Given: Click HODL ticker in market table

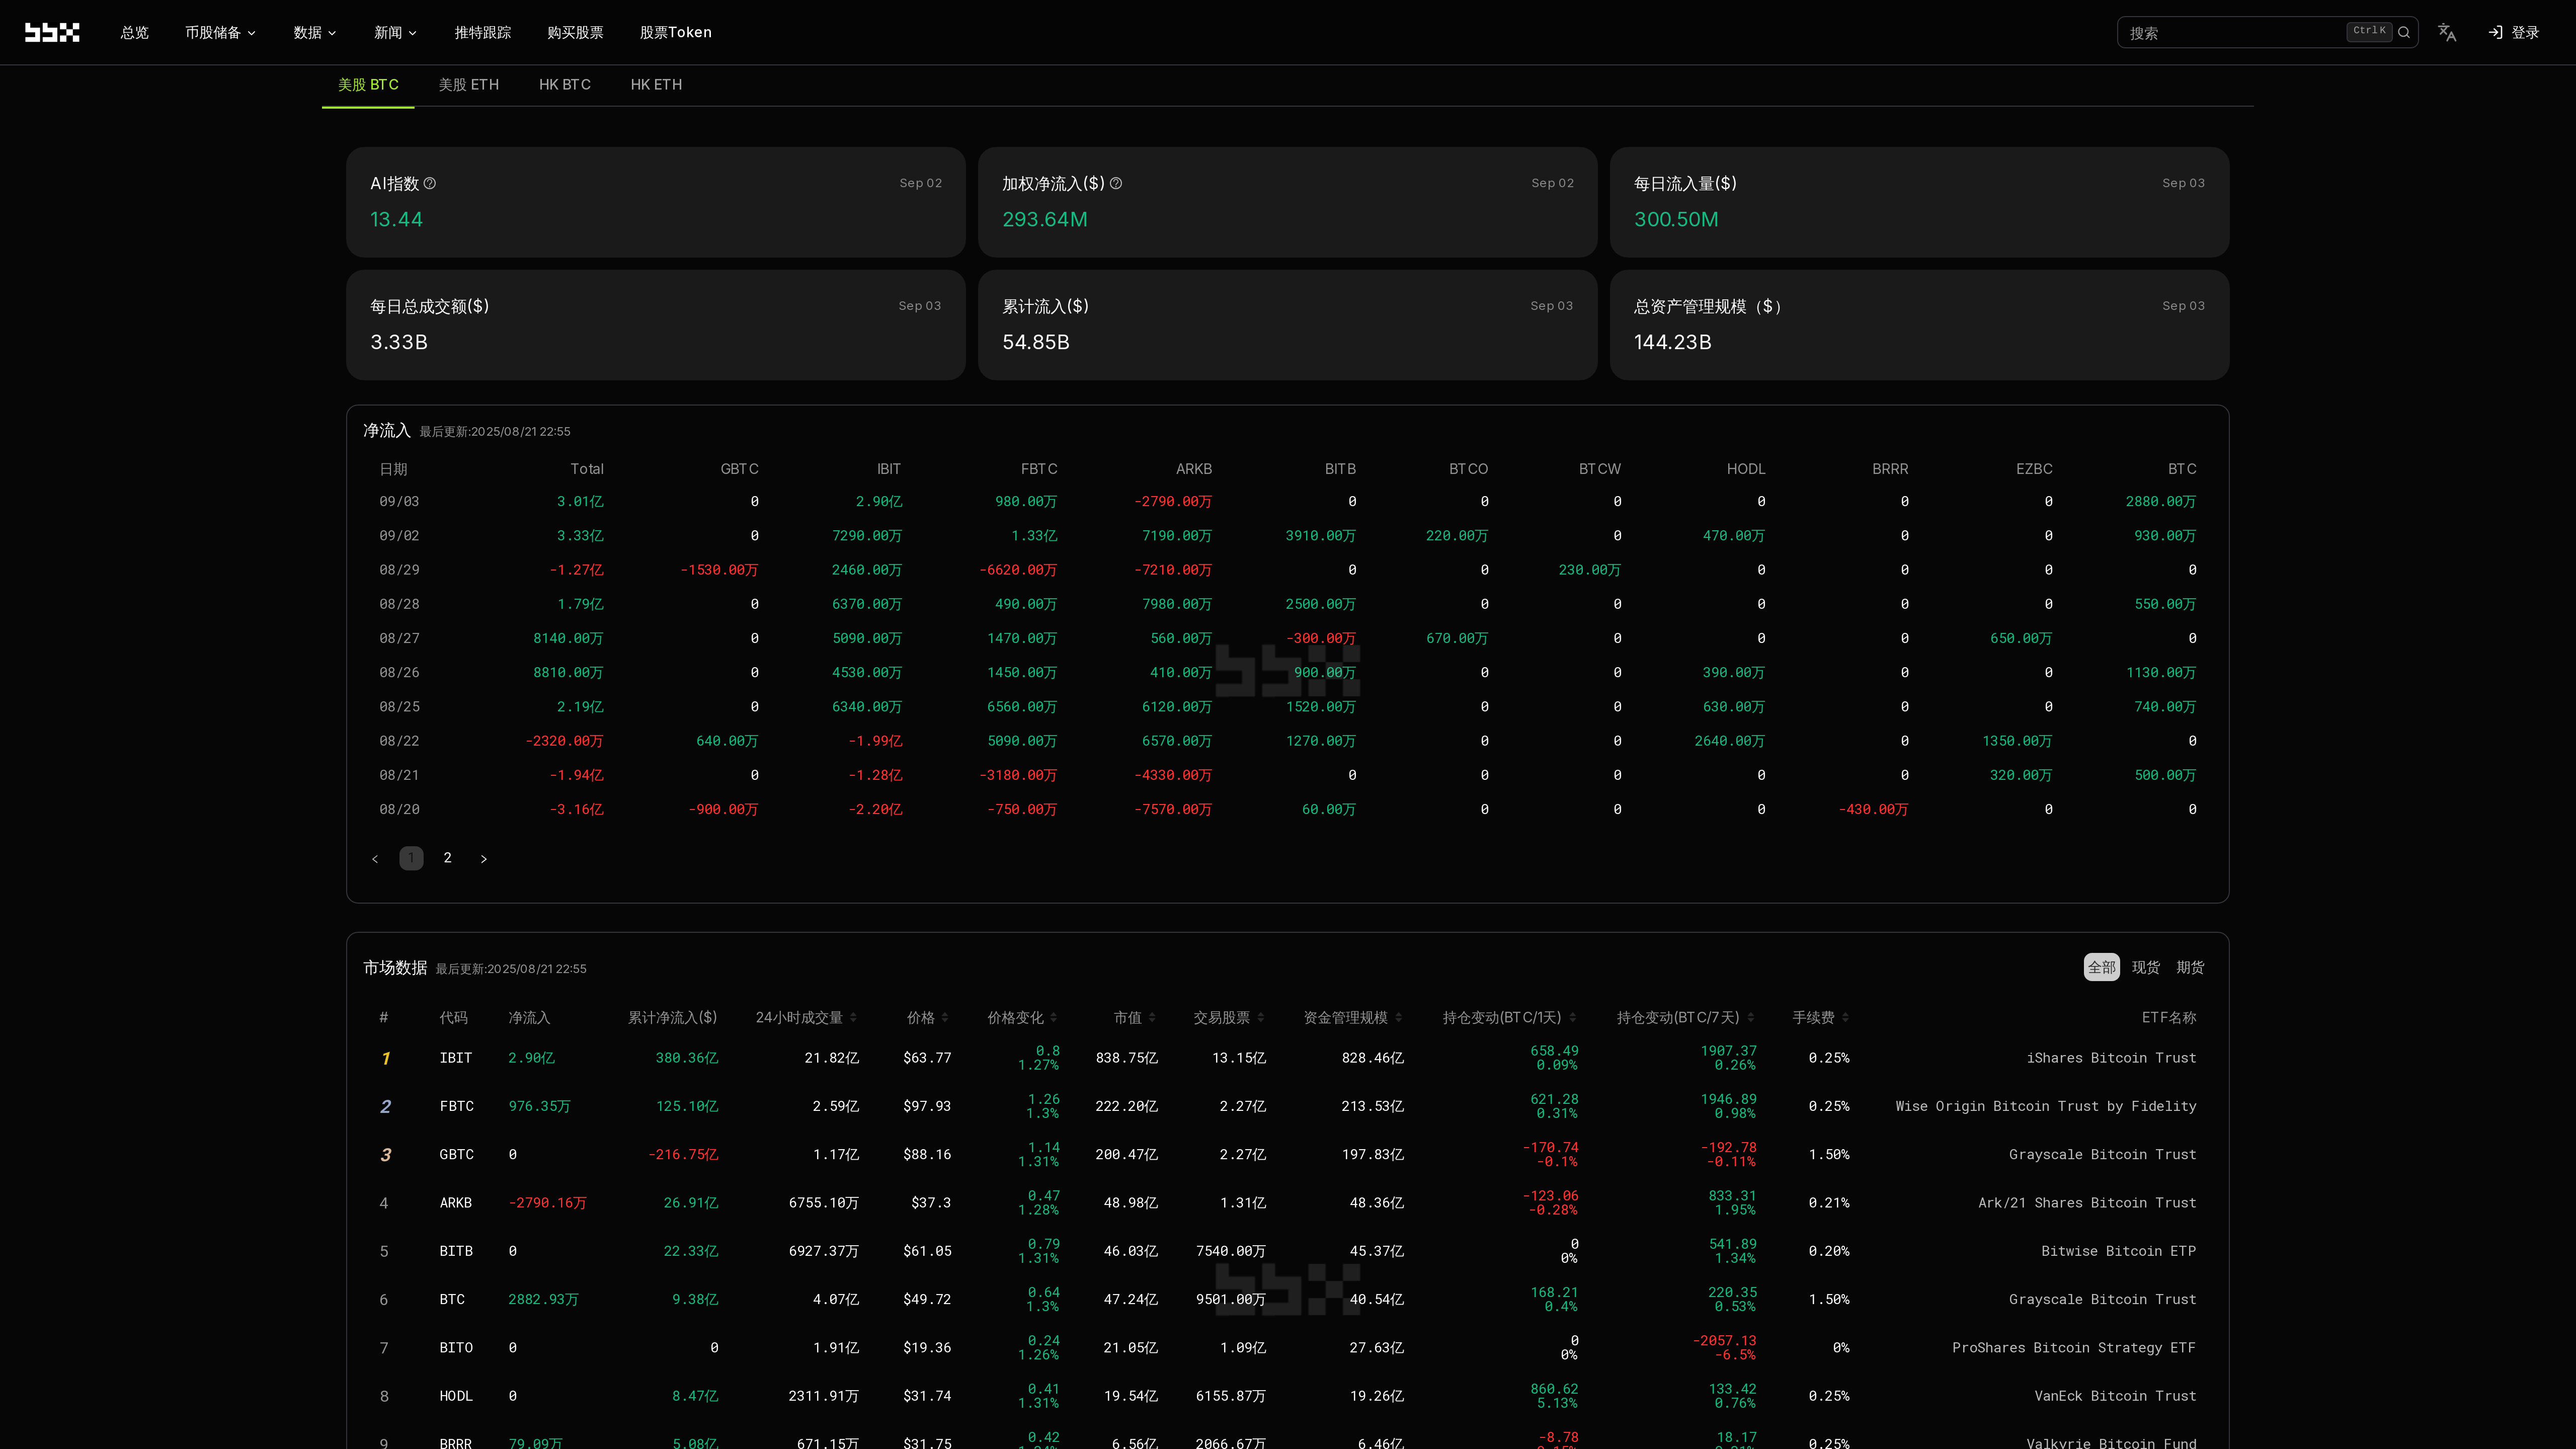Looking at the screenshot, I should [456, 1396].
